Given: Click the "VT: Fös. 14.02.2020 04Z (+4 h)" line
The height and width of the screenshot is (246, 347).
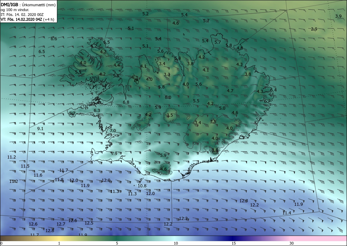Looking at the screenshot, I should [27, 19].
